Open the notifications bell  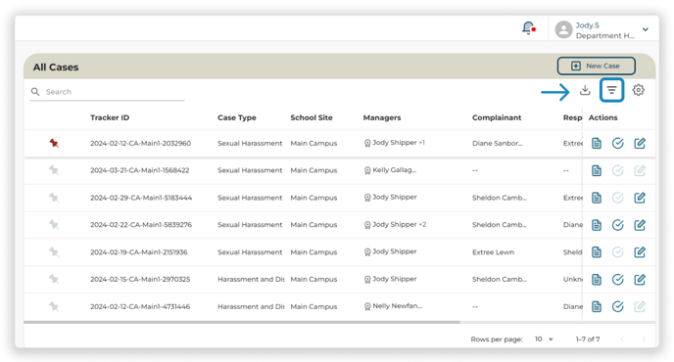coord(528,28)
